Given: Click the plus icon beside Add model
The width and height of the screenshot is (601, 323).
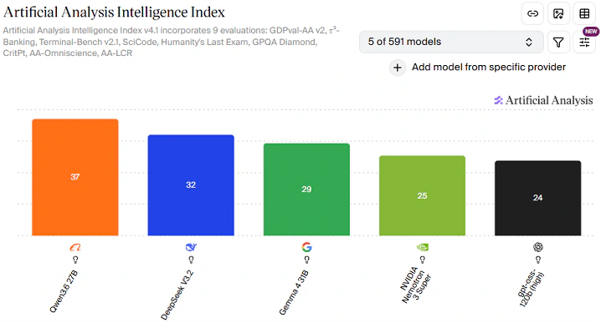Looking at the screenshot, I should 398,68.
